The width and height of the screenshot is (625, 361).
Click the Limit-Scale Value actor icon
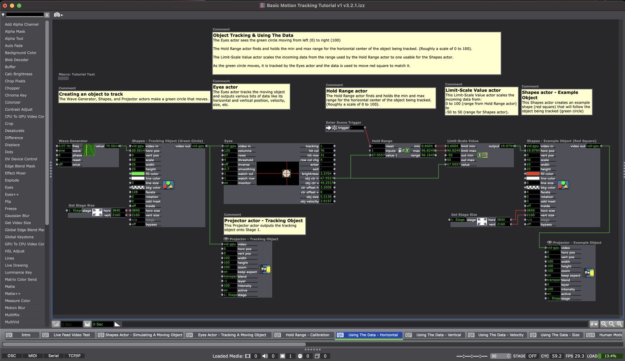[483, 155]
